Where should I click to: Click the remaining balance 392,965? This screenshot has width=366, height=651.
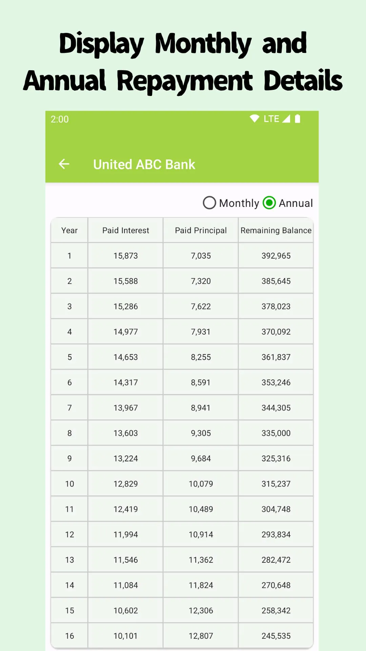click(276, 255)
